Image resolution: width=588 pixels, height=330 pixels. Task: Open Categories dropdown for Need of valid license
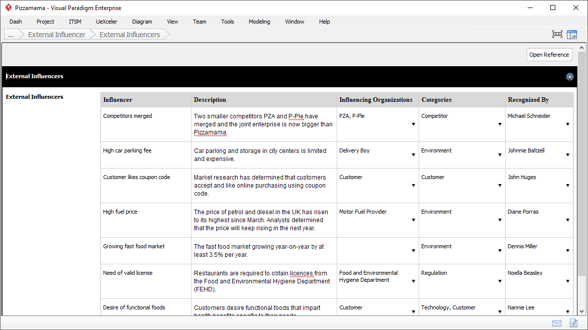click(x=500, y=281)
